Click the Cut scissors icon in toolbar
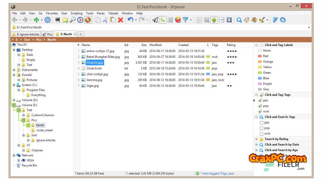 click(105, 20)
